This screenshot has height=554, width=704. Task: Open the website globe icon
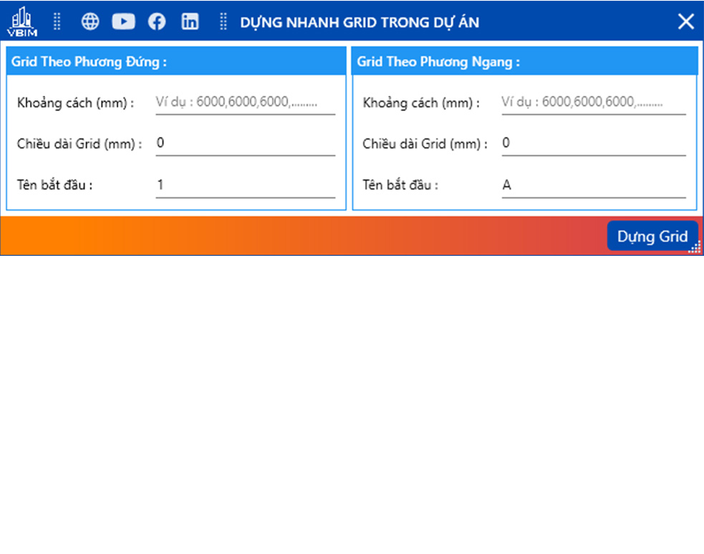(x=90, y=22)
